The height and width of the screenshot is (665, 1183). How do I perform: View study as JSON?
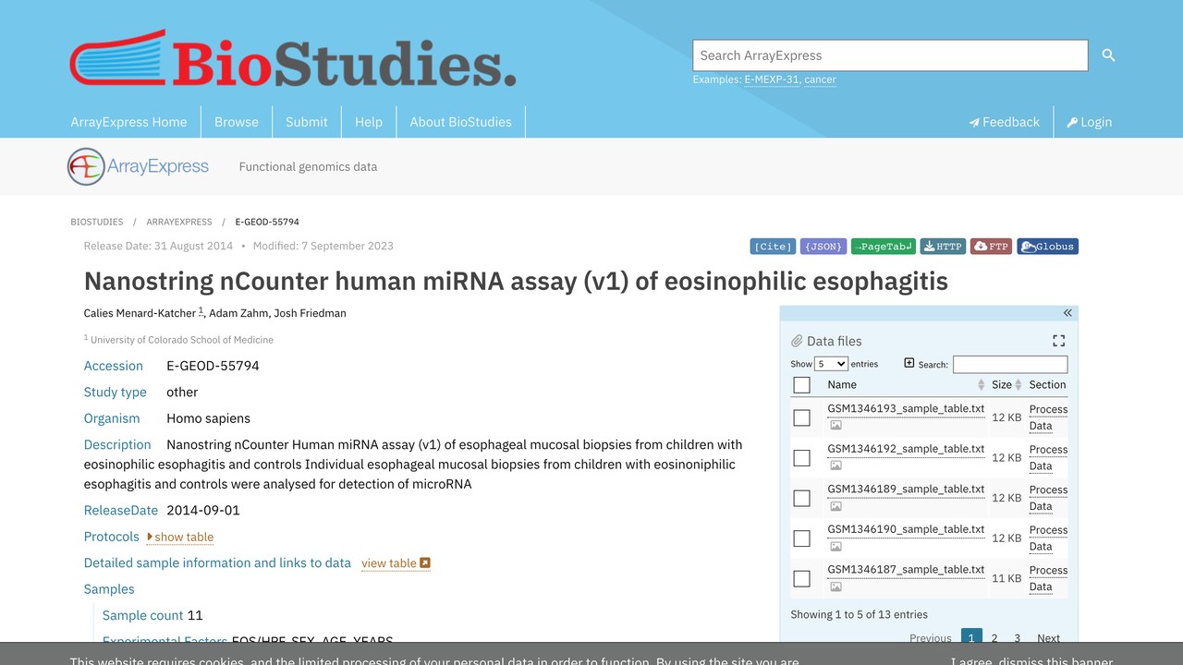click(x=823, y=247)
